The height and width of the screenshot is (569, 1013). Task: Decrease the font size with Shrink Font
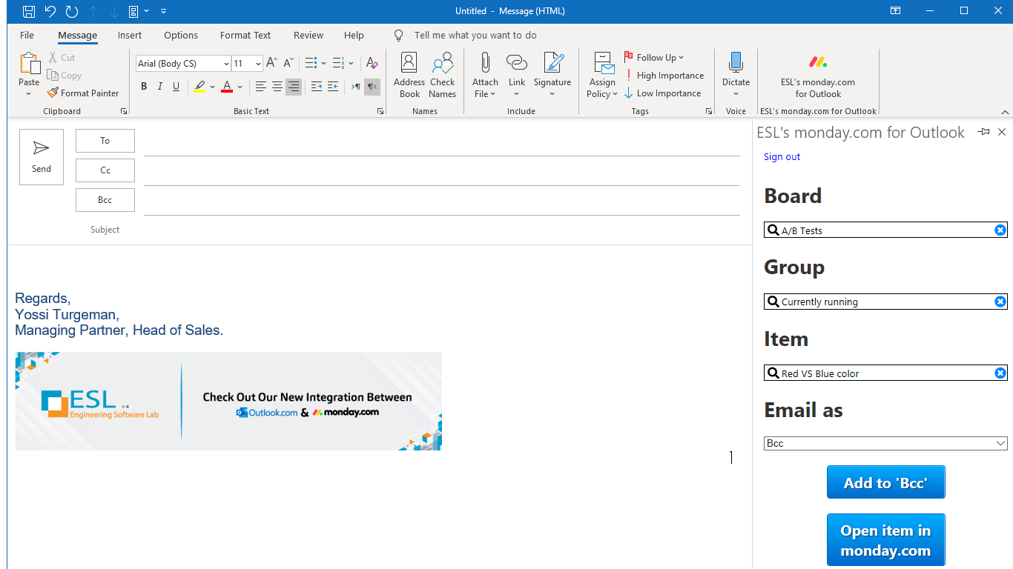click(288, 63)
